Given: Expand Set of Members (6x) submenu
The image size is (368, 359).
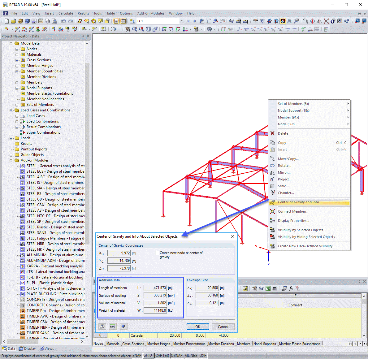Looking at the screenshot, I should click(309, 104).
